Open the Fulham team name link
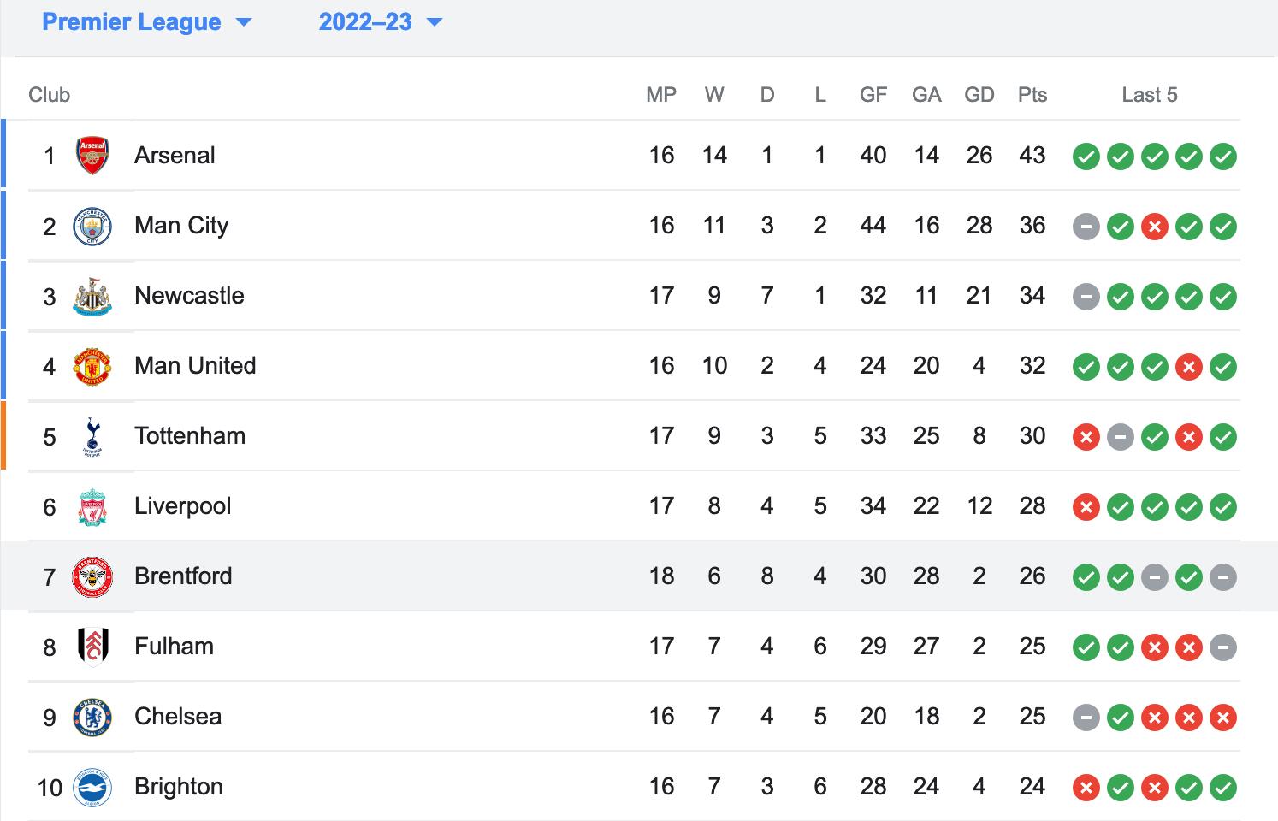 click(x=174, y=646)
